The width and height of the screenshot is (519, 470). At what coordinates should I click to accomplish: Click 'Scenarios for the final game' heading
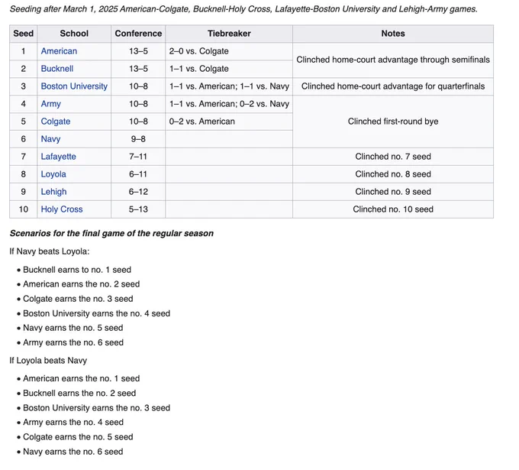point(111,233)
